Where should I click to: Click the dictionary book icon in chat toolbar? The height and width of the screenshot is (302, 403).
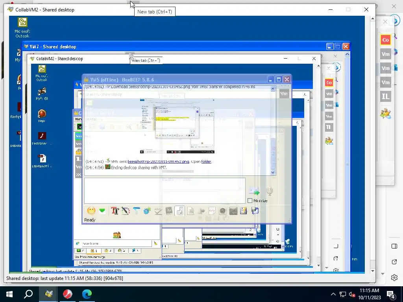click(x=168, y=211)
